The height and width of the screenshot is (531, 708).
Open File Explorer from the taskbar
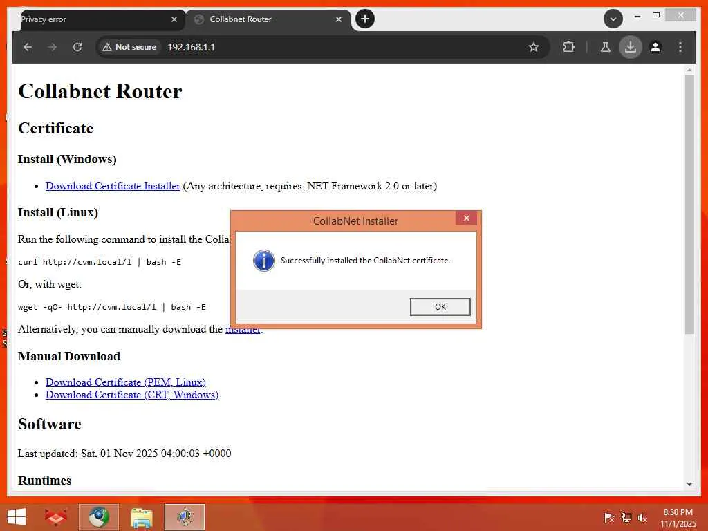(x=142, y=517)
